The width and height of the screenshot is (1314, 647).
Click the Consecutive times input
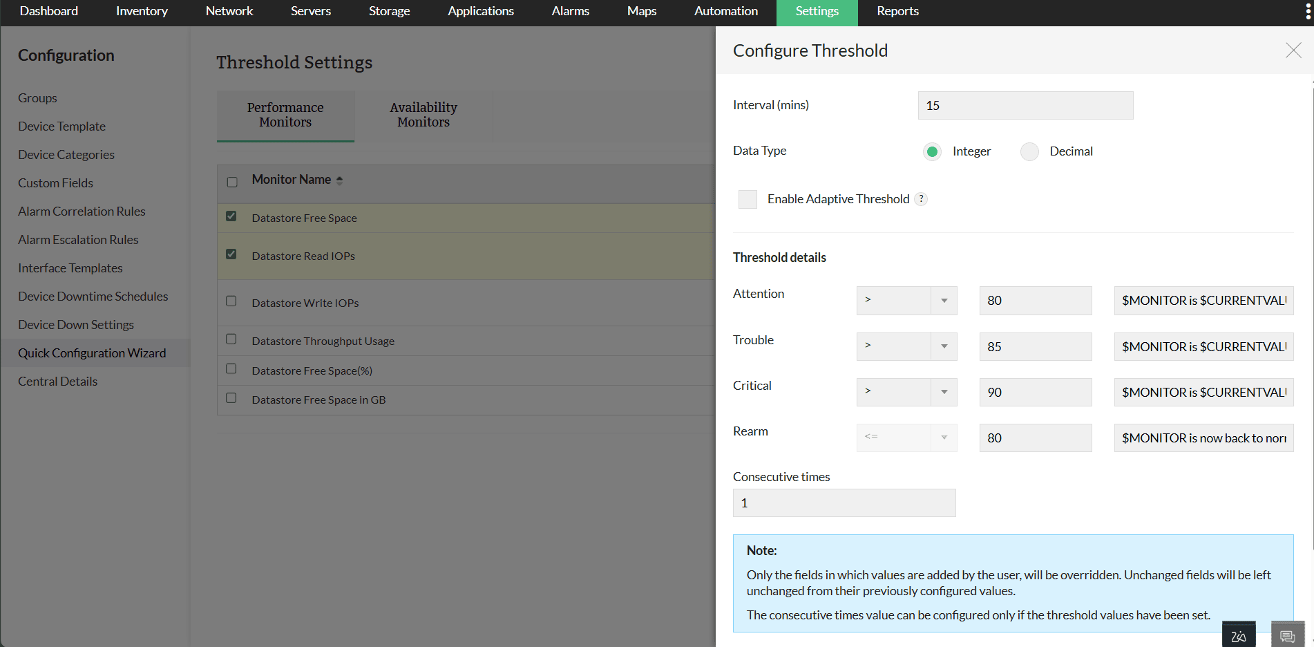click(844, 503)
